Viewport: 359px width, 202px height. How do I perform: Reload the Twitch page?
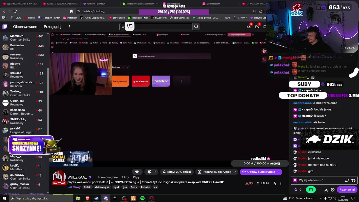pos(15,11)
